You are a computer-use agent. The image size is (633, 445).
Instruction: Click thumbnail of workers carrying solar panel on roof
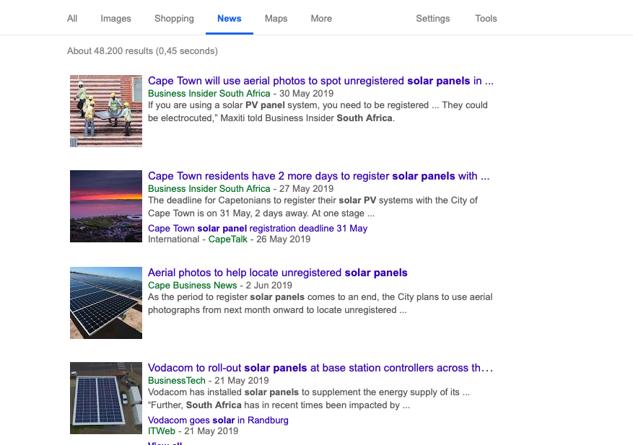click(x=106, y=111)
